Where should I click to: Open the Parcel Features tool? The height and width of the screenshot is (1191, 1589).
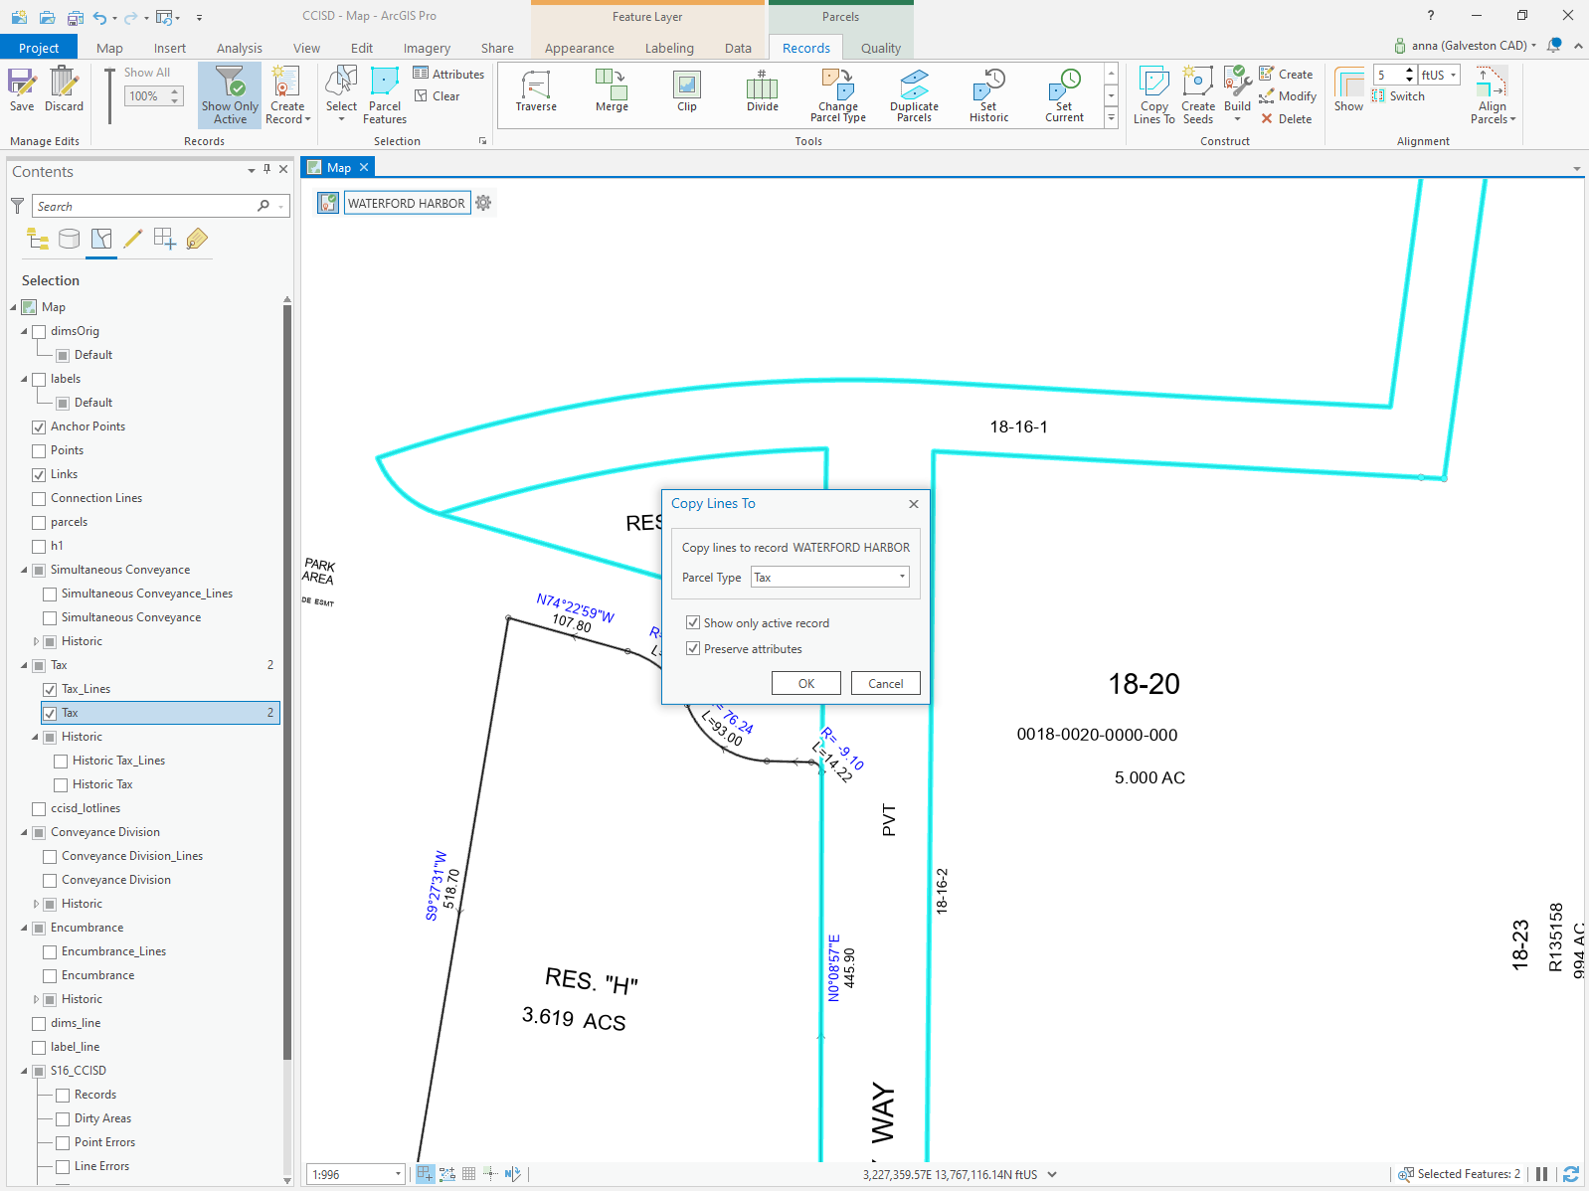click(x=385, y=95)
